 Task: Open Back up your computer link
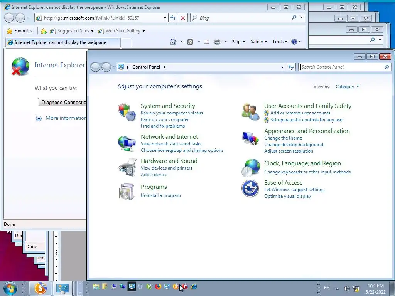[x=165, y=119]
